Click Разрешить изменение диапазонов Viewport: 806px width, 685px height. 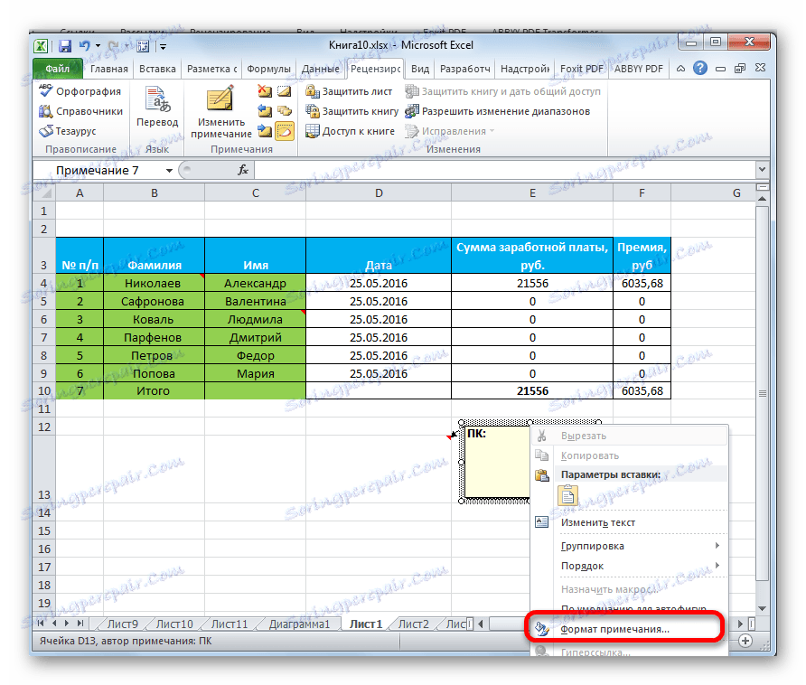(x=497, y=111)
